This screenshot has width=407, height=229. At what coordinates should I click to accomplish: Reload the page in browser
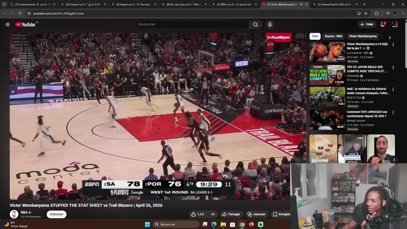[20, 13]
